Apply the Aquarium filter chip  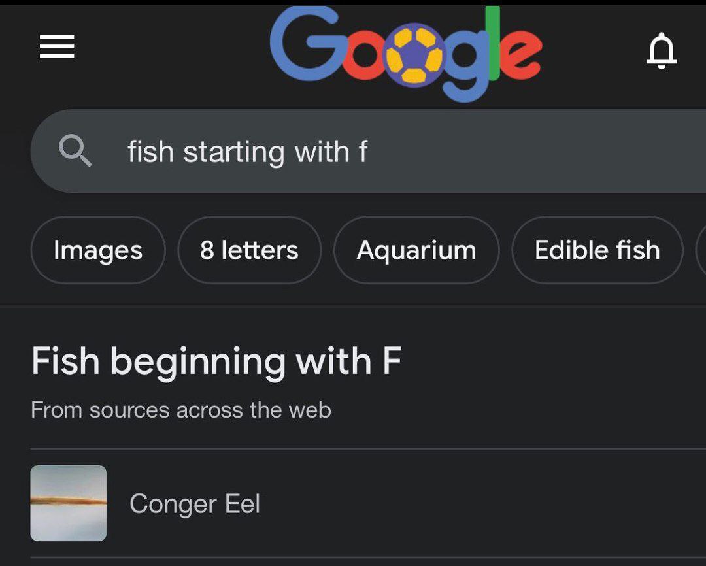416,250
